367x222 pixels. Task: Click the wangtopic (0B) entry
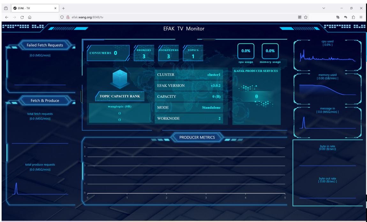coord(120,107)
